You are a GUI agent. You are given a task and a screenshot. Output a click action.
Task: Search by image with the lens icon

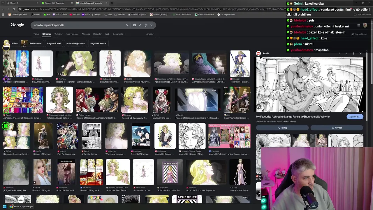pyautogui.click(x=146, y=25)
